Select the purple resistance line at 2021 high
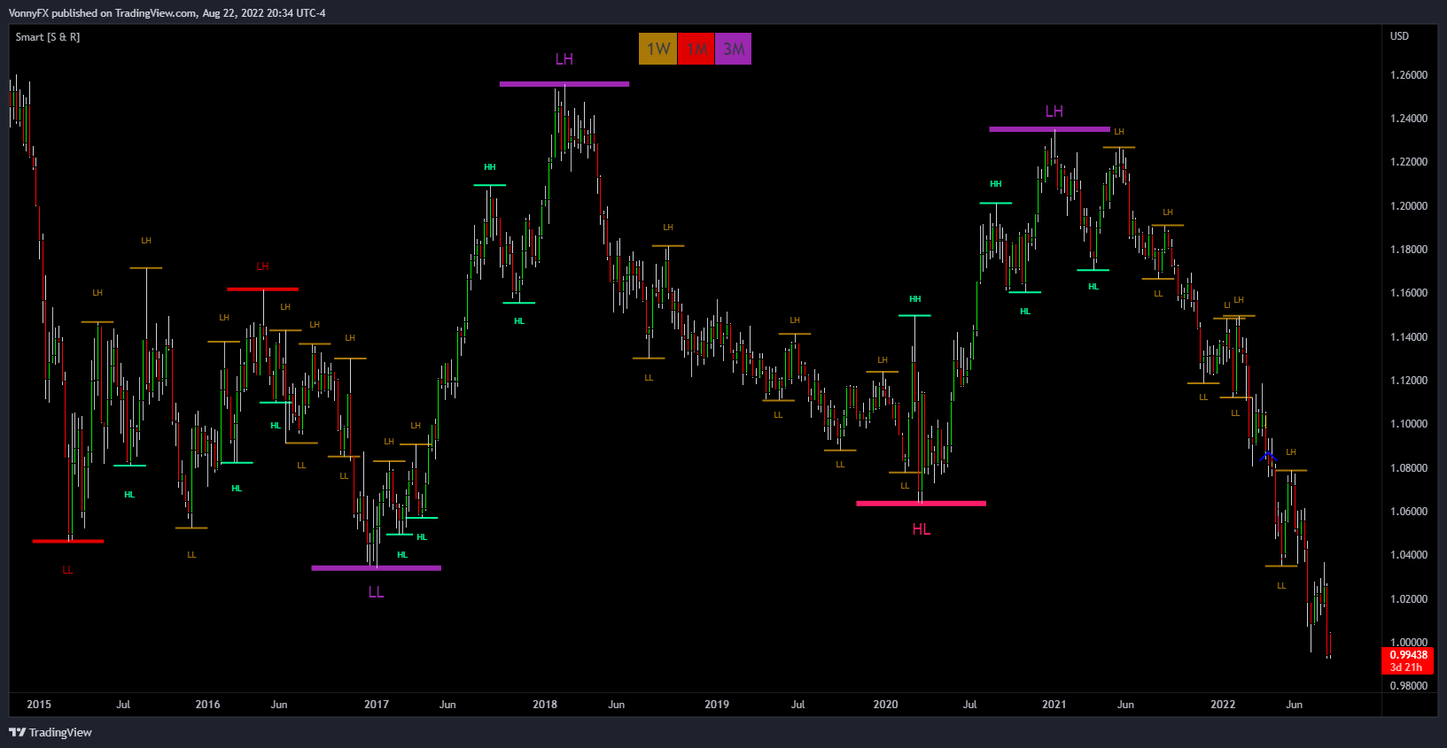The width and height of the screenshot is (1447, 748). (x=1049, y=129)
